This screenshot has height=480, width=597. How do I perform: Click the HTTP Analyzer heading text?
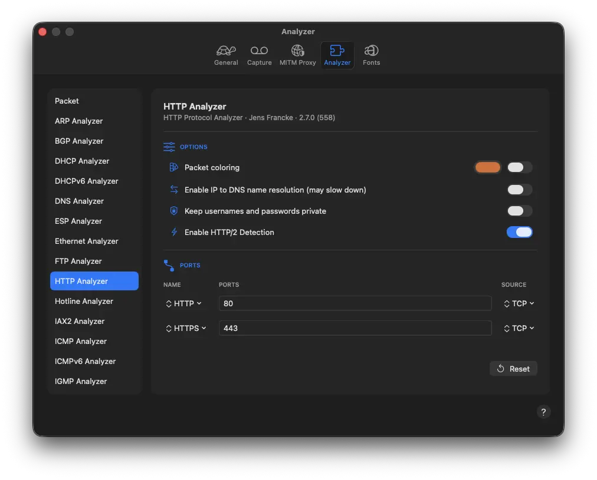click(195, 107)
